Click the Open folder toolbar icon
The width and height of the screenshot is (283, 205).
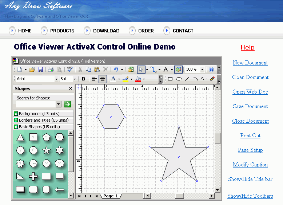[32, 70]
